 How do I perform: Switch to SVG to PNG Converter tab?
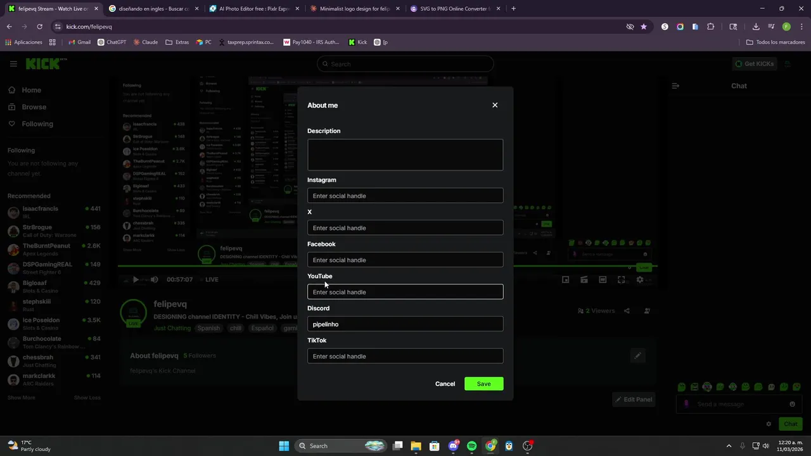[455, 9]
